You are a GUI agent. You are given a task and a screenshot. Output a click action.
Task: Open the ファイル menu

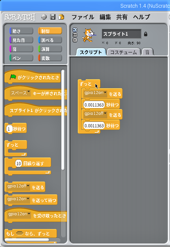(x=83, y=17)
